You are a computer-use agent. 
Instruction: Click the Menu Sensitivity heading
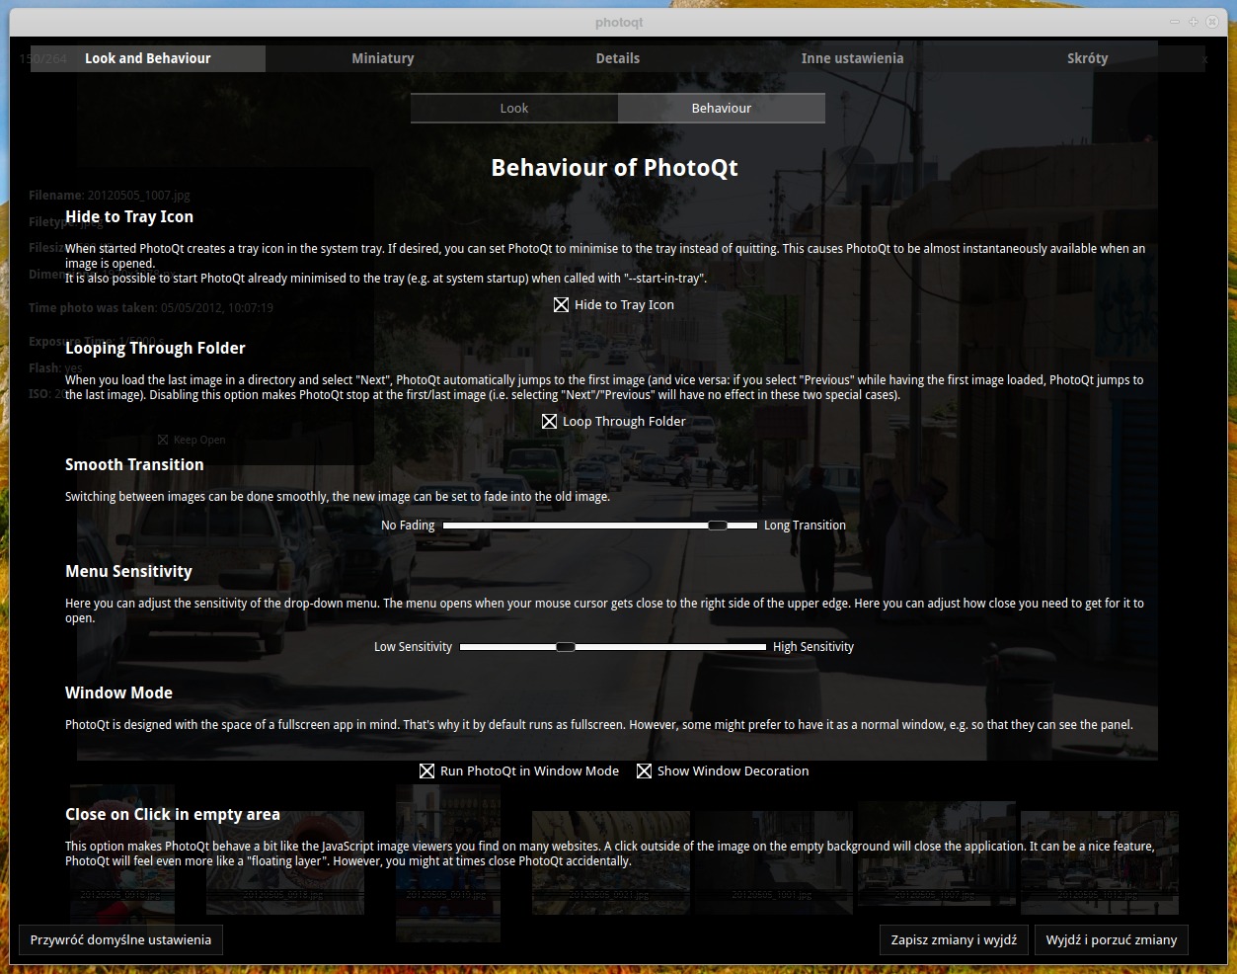(x=128, y=572)
